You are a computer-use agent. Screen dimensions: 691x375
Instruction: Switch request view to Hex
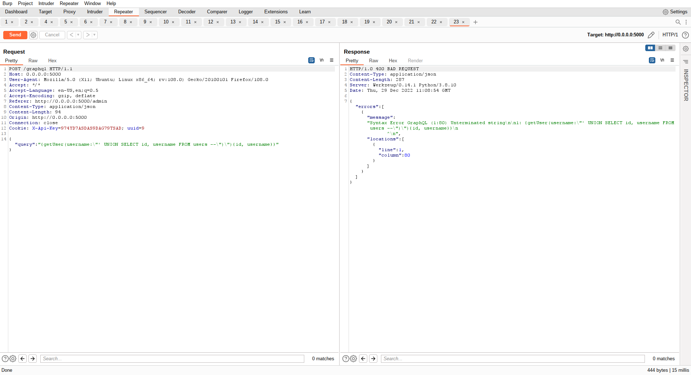point(53,61)
